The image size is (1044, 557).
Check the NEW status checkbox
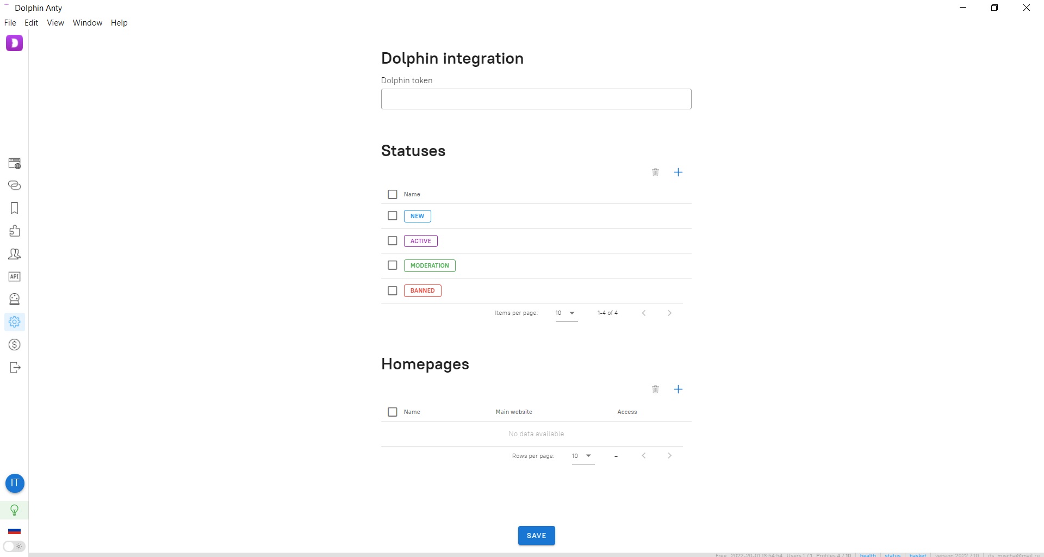pos(393,216)
